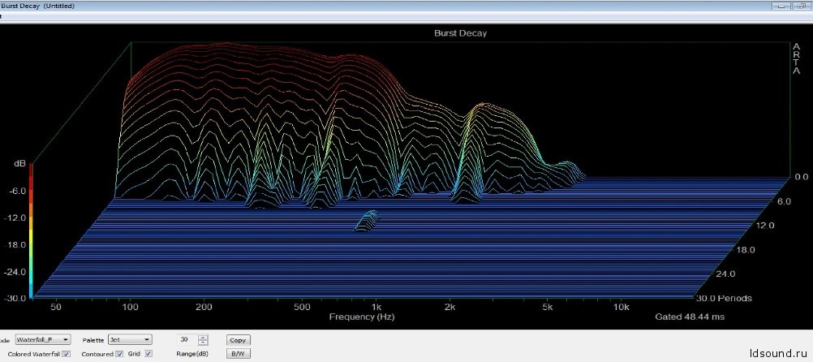Click the 'Gated 48.44 ms' text
The image size is (813, 362).
[x=690, y=317]
